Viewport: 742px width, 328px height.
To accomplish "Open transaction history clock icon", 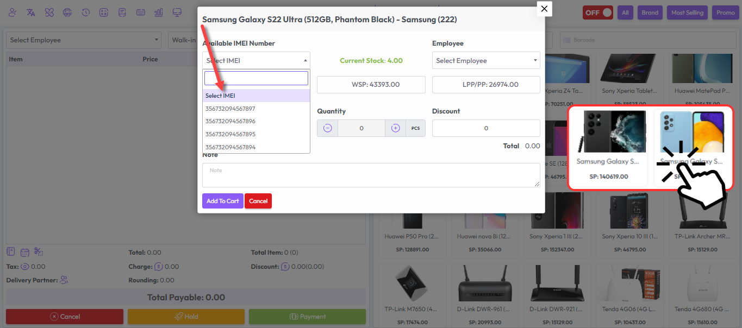I will [86, 12].
